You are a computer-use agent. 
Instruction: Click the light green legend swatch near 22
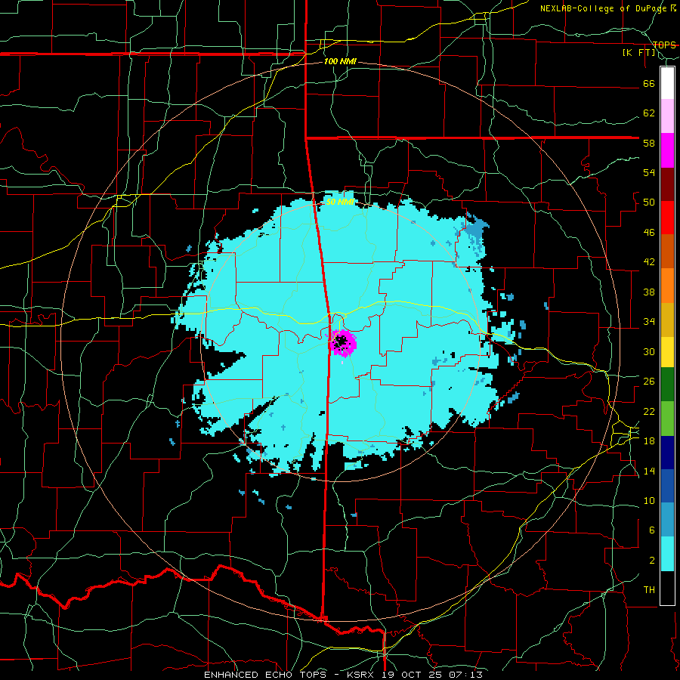667,419
